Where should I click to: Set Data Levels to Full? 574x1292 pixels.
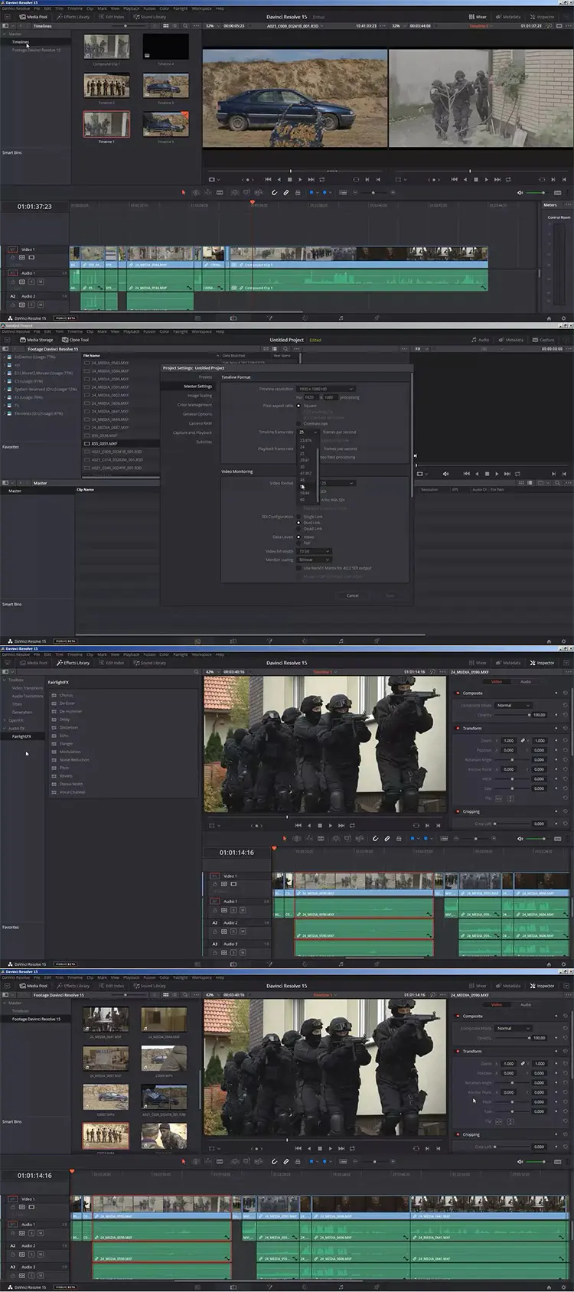299,543
